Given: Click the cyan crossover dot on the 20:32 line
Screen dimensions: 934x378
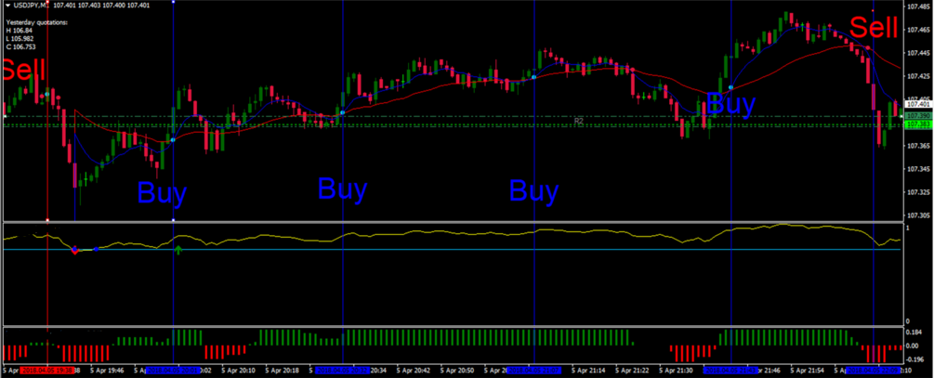Looking at the screenshot, I should click(x=343, y=111).
